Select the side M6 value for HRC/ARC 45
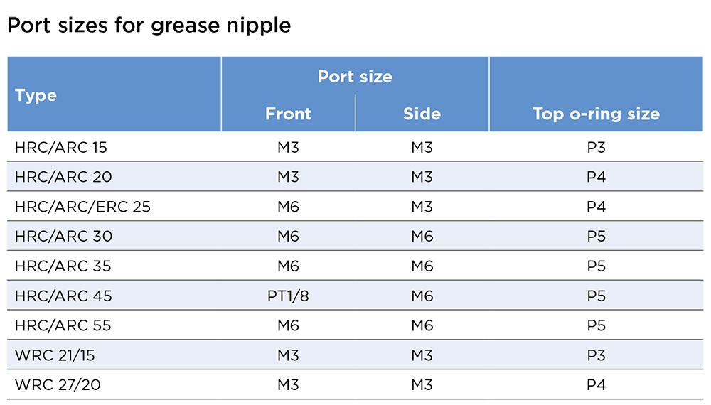This screenshot has height=405, width=711. pyautogui.click(x=422, y=296)
